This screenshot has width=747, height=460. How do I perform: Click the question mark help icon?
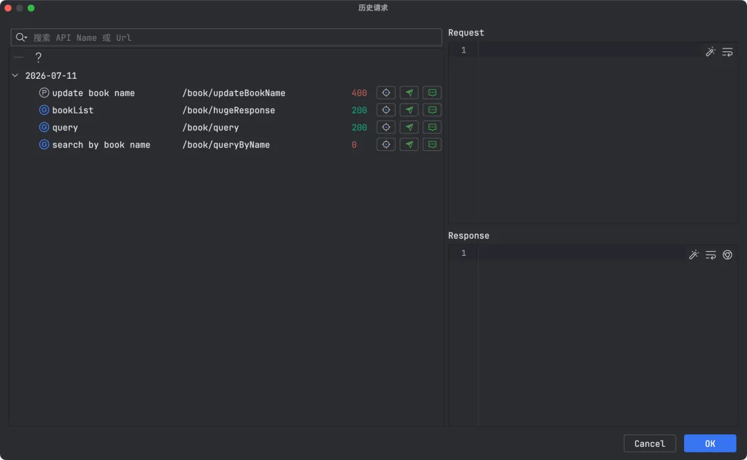[x=39, y=57]
